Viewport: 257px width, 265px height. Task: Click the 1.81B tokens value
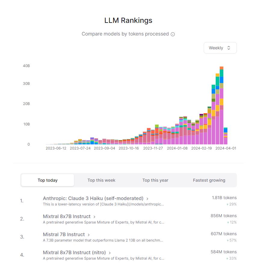pos(224,198)
